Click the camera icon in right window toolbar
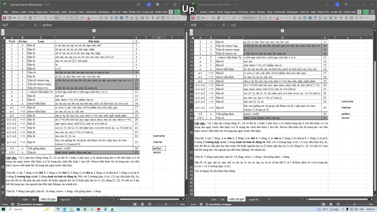The height and width of the screenshot is (212, 377). pos(214,18)
